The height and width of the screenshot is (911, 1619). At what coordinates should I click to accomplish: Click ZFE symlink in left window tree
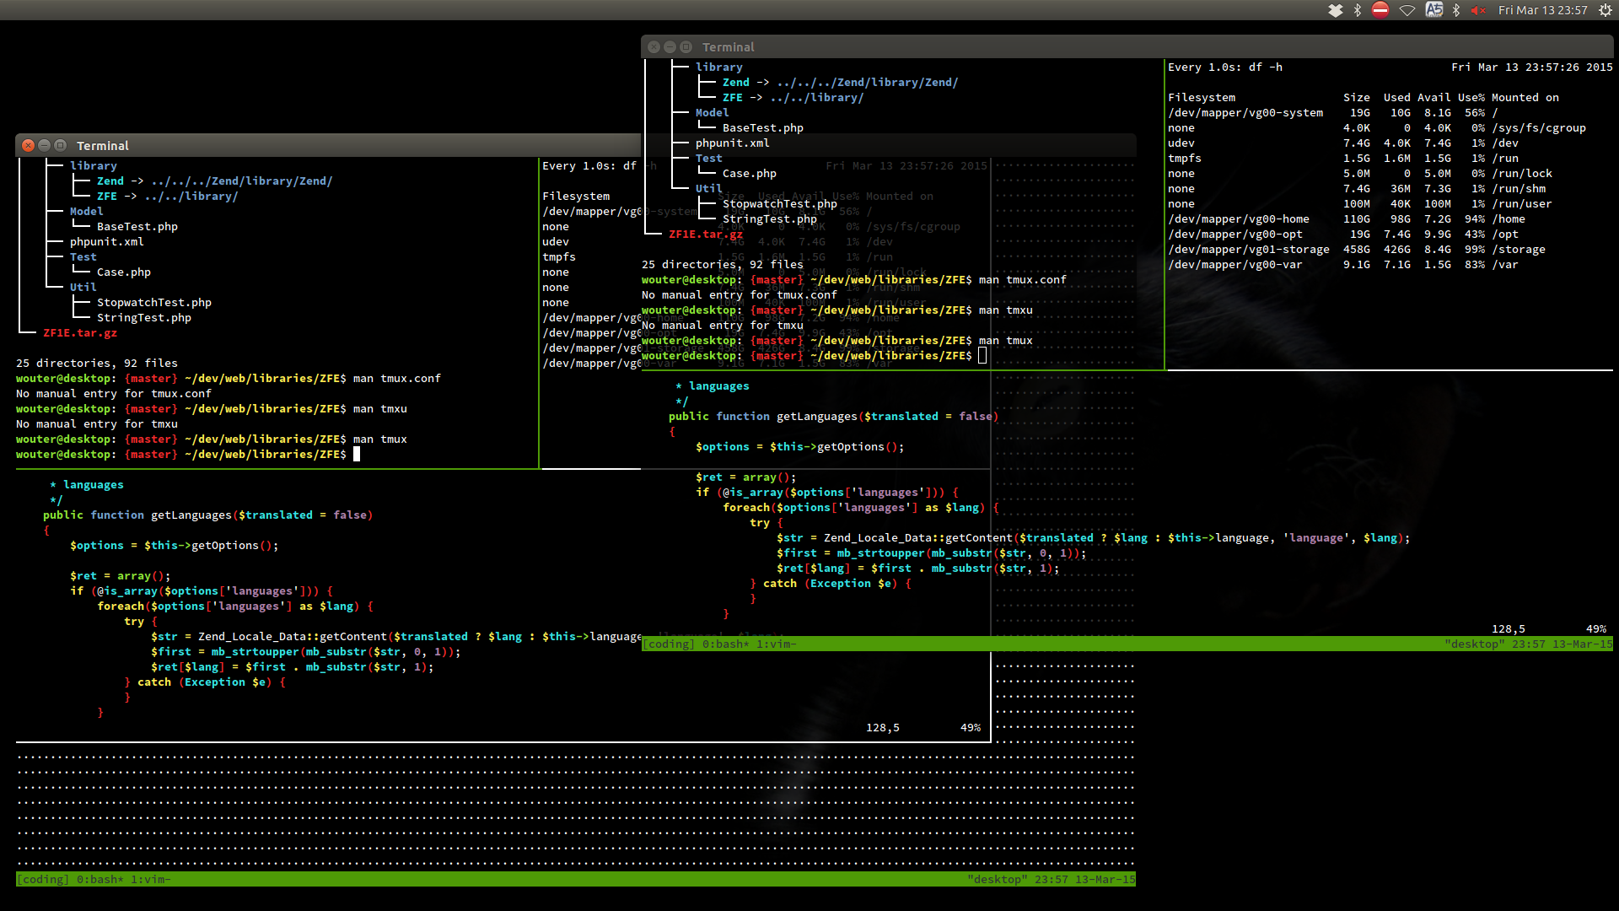106,197
